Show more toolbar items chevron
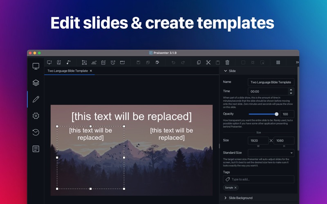This screenshot has width=327, height=204. point(297,62)
